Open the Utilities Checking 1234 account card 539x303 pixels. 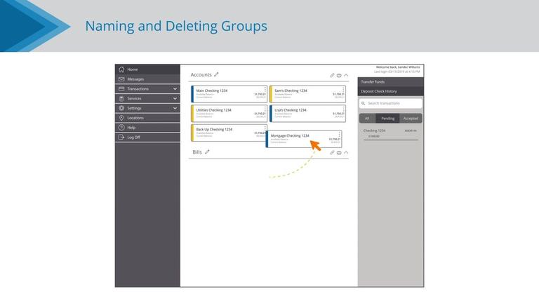229,114
